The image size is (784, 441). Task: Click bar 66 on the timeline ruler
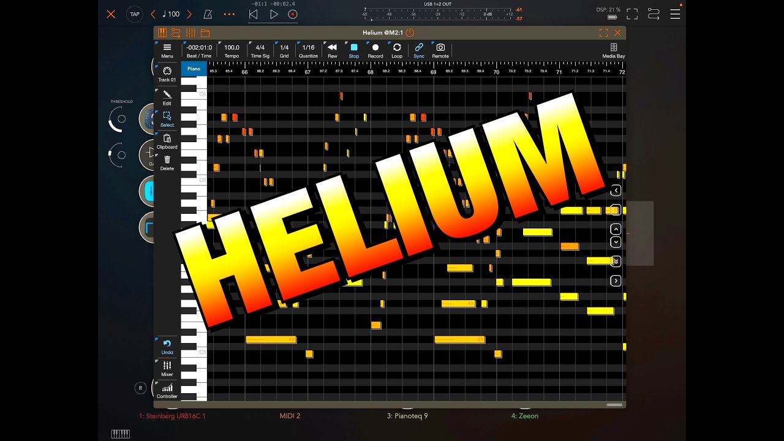click(244, 72)
